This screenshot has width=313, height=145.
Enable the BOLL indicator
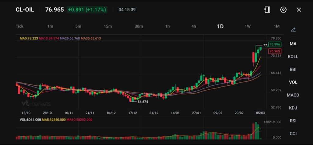click(x=293, y=57)
